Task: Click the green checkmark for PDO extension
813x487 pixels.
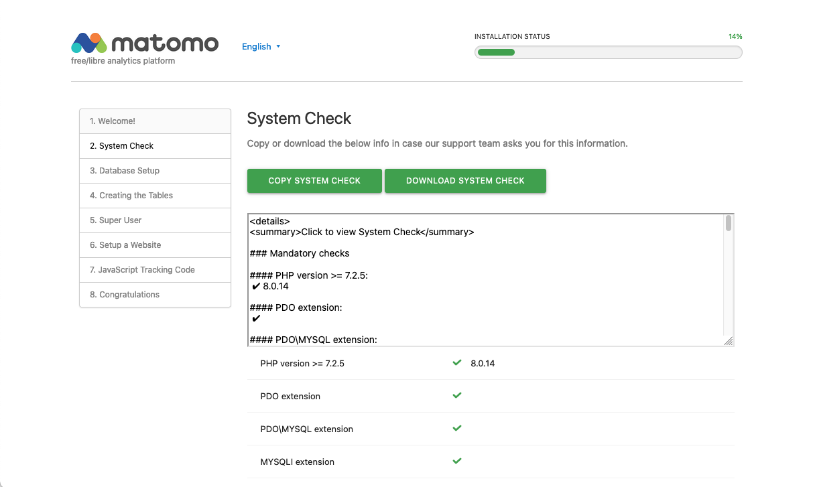Action: 457,395
